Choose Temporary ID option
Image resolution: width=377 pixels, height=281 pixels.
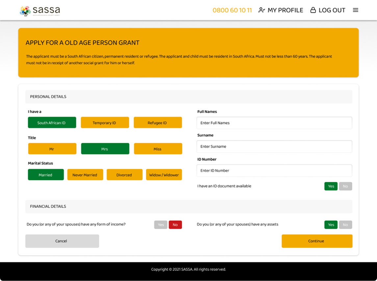(x=104, y=123)
